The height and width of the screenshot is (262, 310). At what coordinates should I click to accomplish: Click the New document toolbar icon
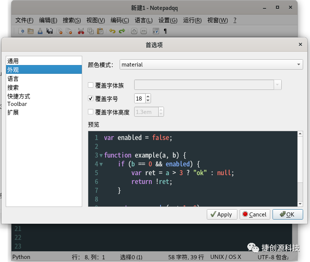click(x=21, y=31)
